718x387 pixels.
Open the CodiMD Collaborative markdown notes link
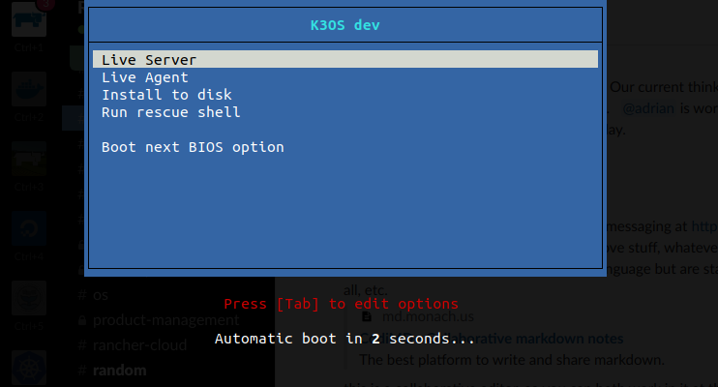(x=493, y=339)
